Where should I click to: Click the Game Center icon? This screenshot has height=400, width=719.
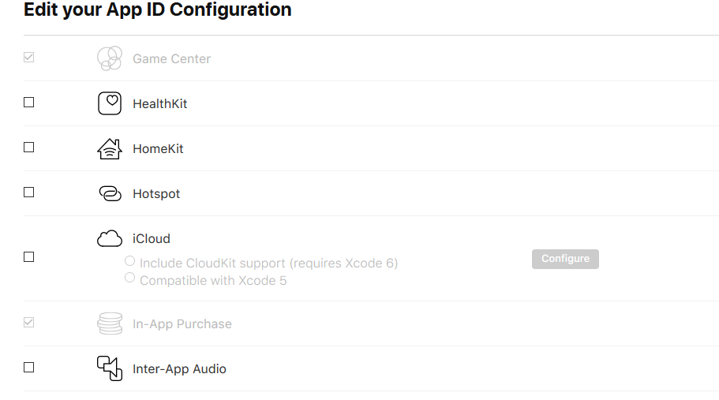tap(109, 58)
